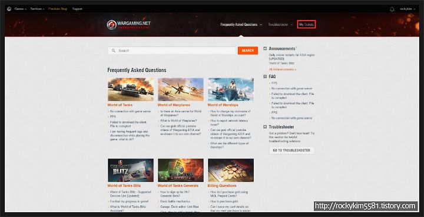
Task: Open the World of Warplanes thumbnail
Action: (x=181, y=89)
